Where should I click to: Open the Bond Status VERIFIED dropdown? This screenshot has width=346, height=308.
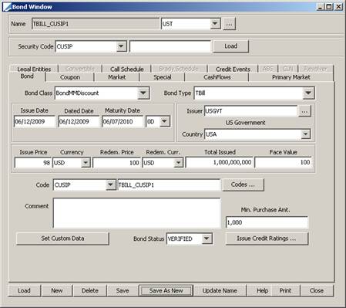point(207,239)
